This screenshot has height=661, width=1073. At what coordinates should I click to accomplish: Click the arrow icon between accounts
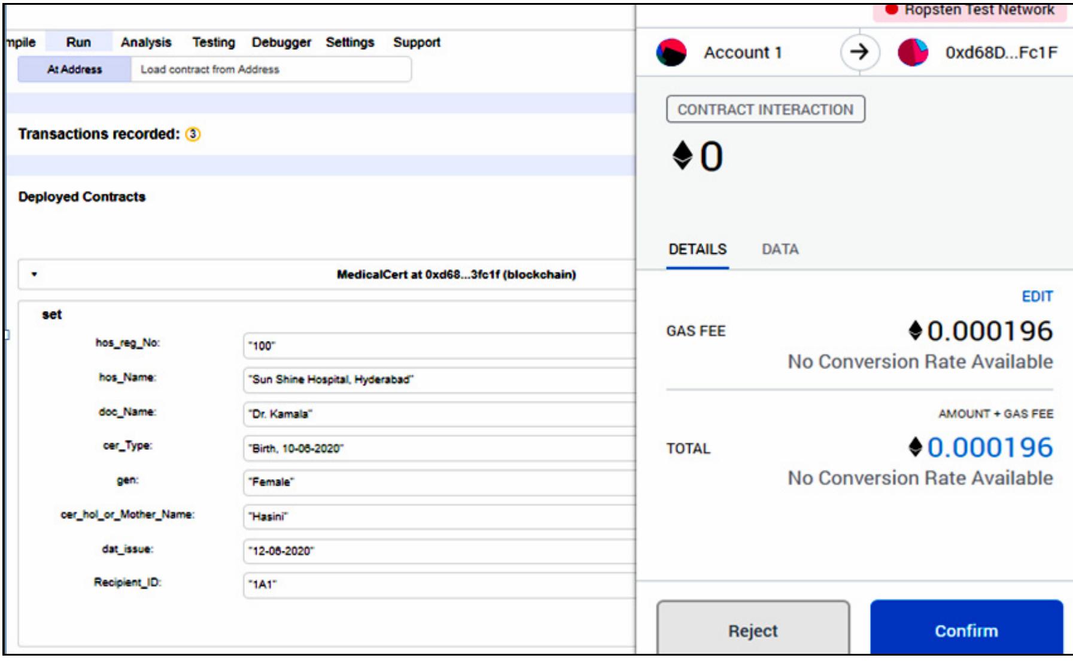[x=859, y=53]
